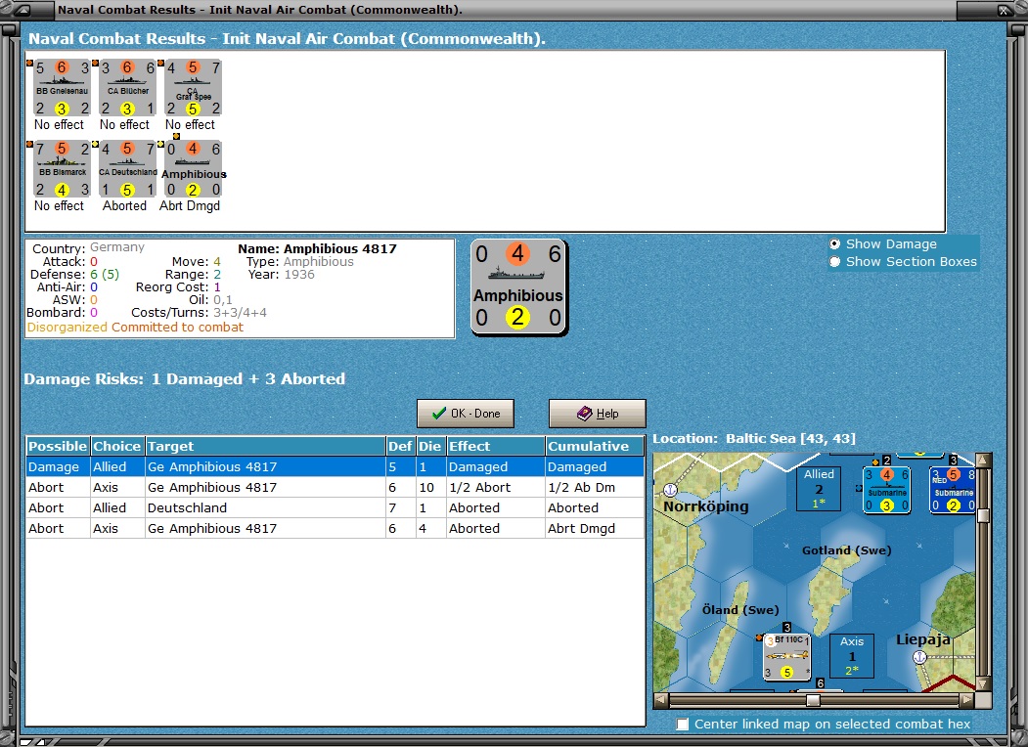Click the Damage Risks summary text
This screenshot has width=1028, height=747.
[184, 378]
